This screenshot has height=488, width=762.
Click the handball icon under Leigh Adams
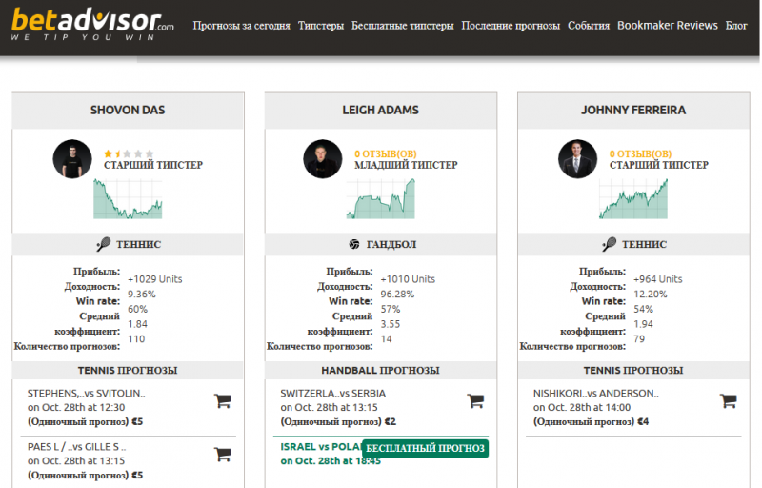coord(354,244)
